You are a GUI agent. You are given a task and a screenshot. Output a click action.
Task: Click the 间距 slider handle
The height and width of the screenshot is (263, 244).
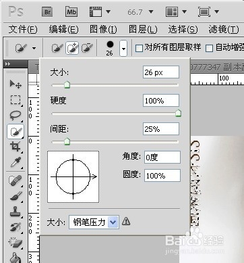[67, 141]
